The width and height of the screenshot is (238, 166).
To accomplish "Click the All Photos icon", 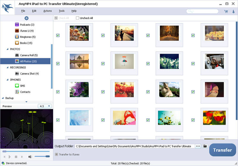I will pos(17,61).
